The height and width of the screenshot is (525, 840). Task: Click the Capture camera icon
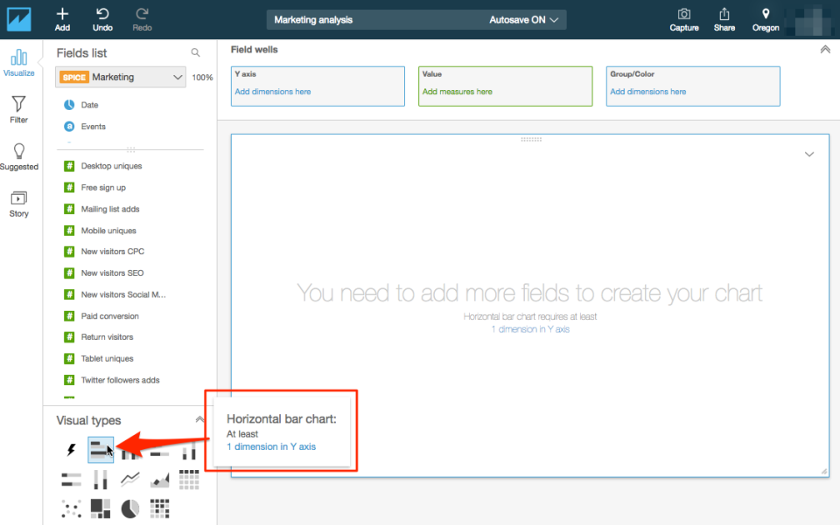[x=683, y=19]
